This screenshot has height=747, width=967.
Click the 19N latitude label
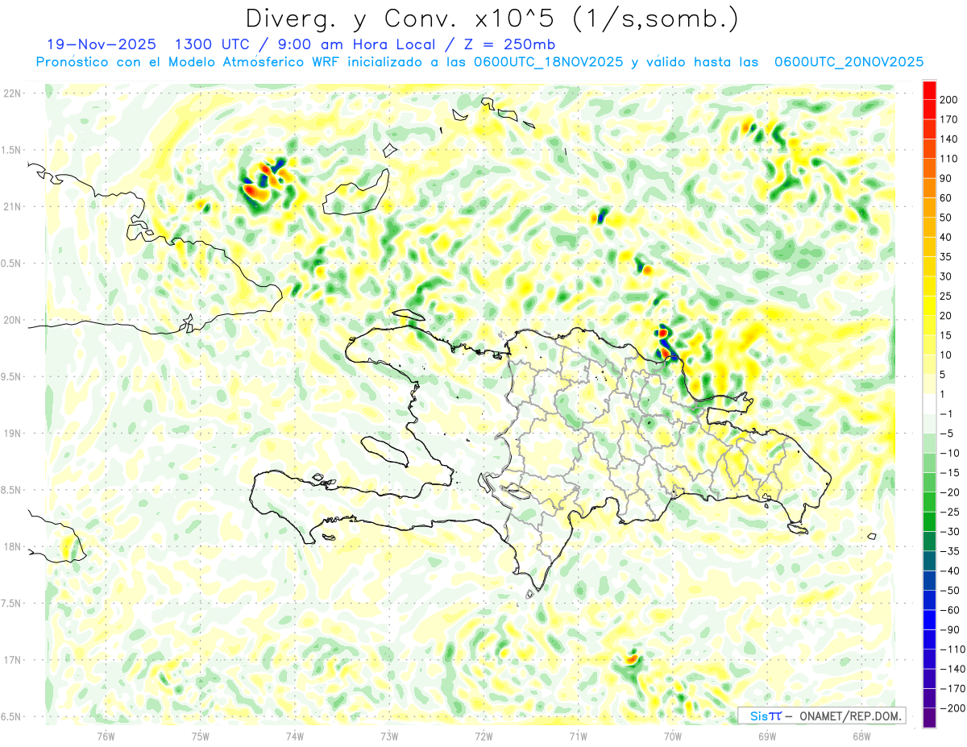[12, 434]
